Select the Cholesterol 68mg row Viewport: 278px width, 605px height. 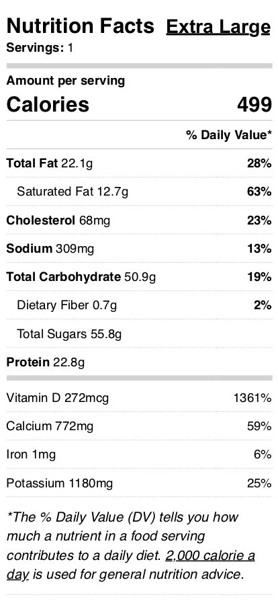click(139, 220)
